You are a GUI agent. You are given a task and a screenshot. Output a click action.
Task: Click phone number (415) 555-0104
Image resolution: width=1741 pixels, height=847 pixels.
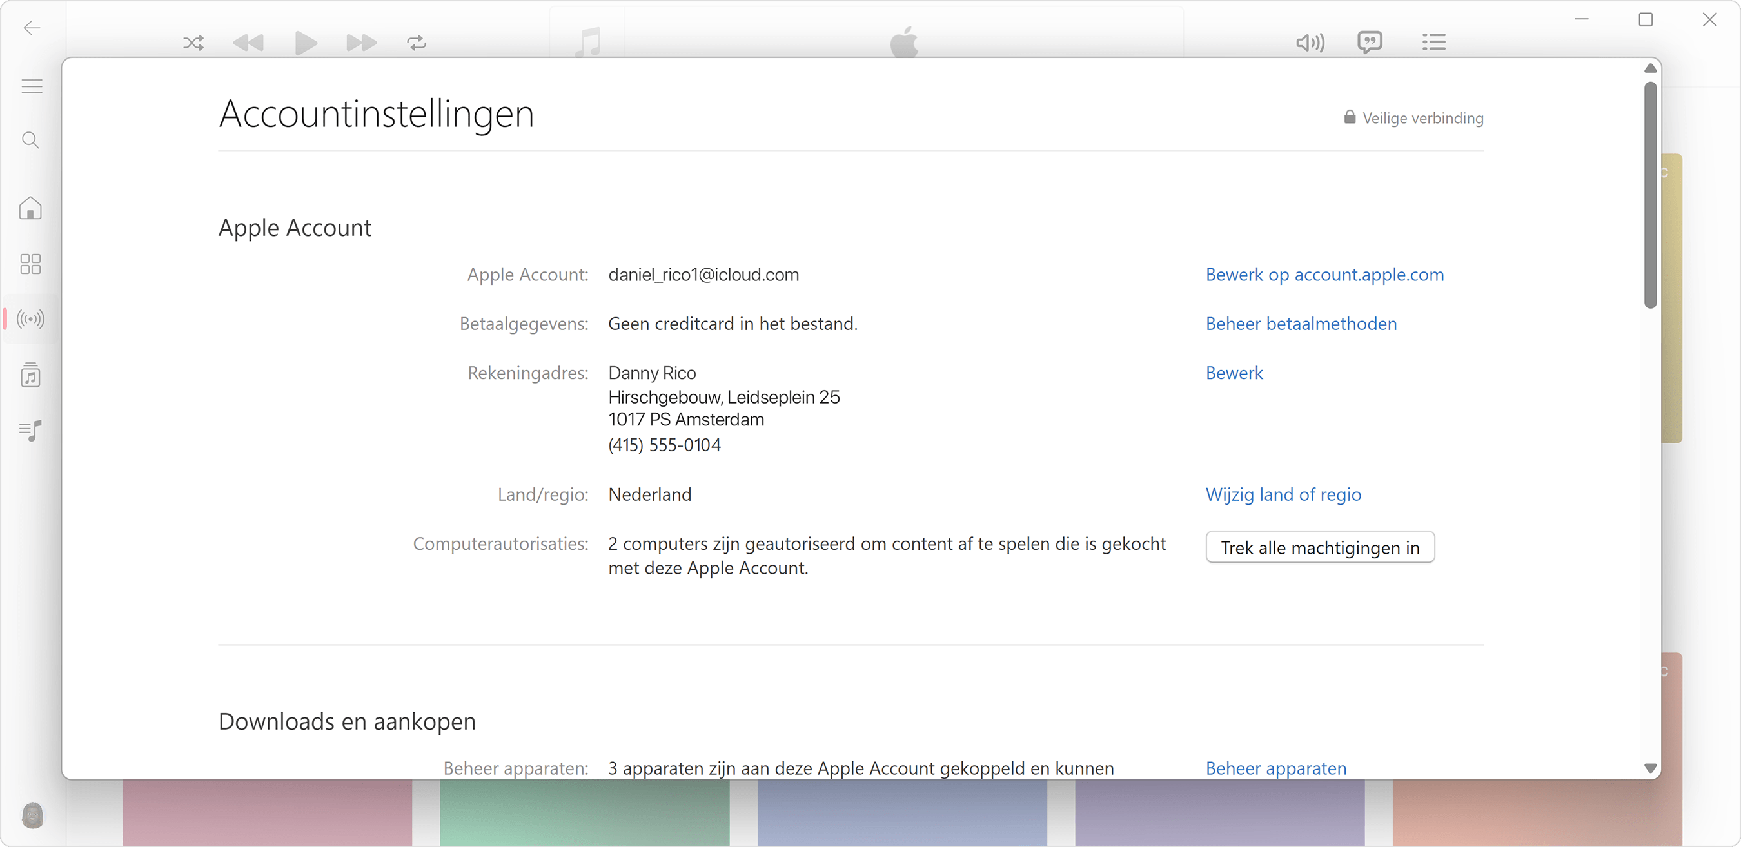pyautogui.click(x=664, y=446)
